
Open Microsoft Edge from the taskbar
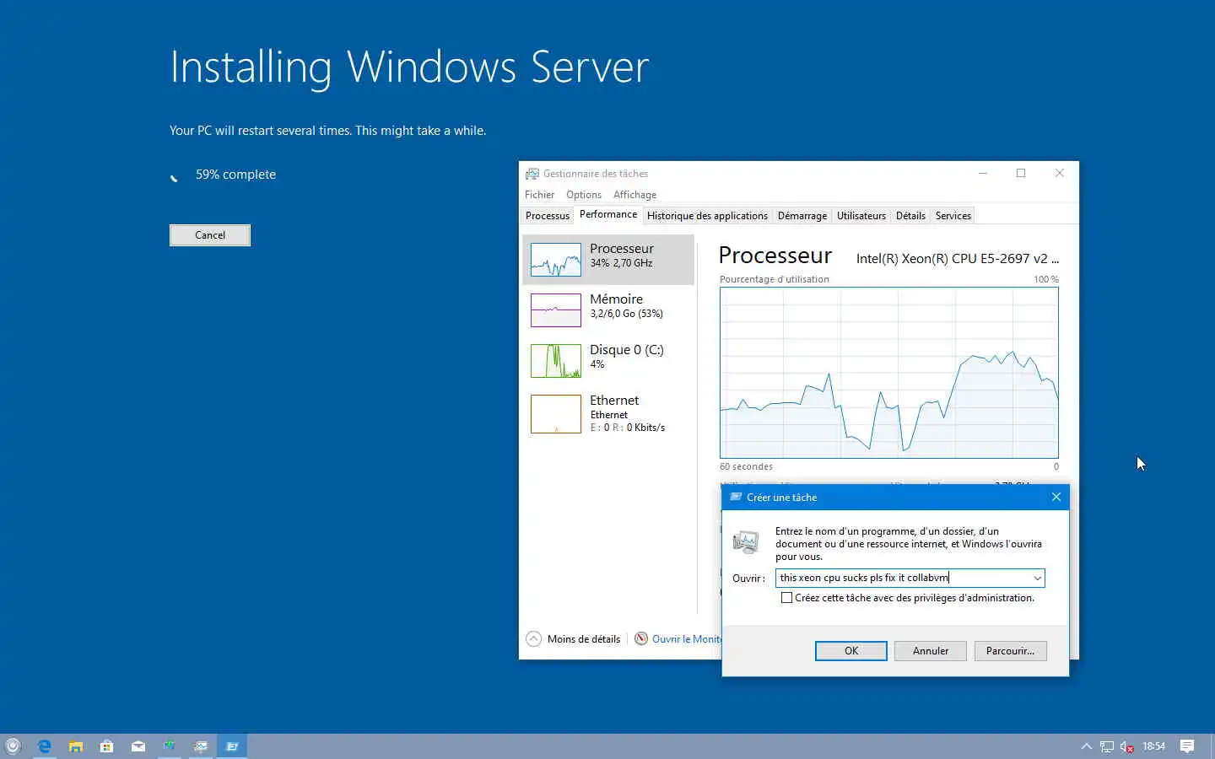pos(44,746)
